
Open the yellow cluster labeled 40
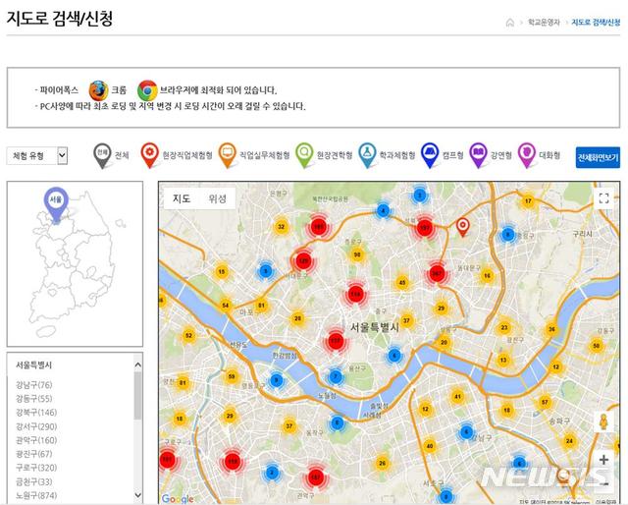430,446
